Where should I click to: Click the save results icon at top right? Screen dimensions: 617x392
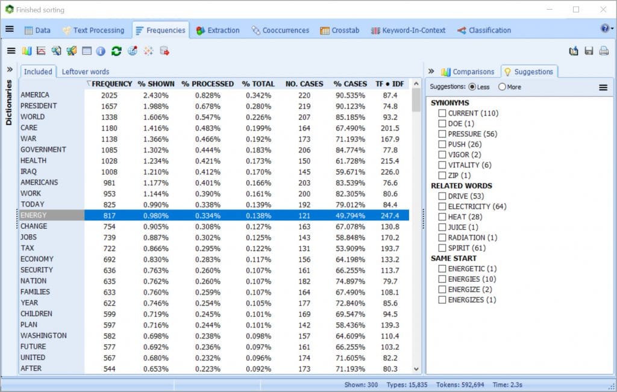click(x=589, y=51)
